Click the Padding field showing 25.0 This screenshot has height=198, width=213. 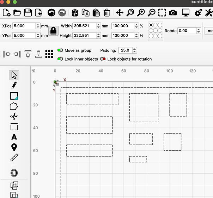click(x=126, y=50)
